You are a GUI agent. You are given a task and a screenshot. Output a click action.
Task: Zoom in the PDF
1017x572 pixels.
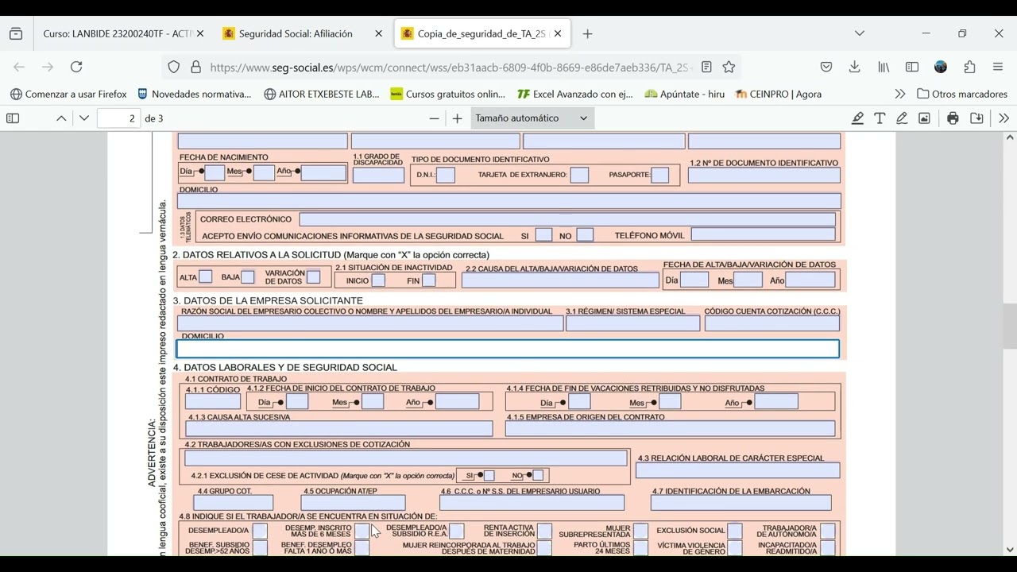click(457, 118)
